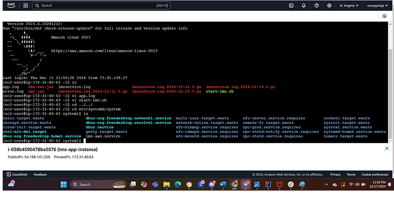The height and width of the screenshot is (221, 394).
Task: Click the public IP 54.198.141.250
Action: coord(37,157)
